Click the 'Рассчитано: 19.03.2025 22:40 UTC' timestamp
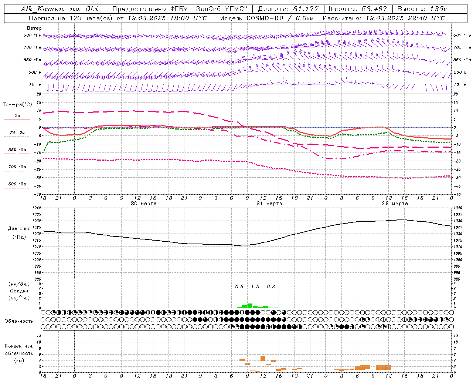The width and height of the screenshot is (473, 379). pos(384,18)
